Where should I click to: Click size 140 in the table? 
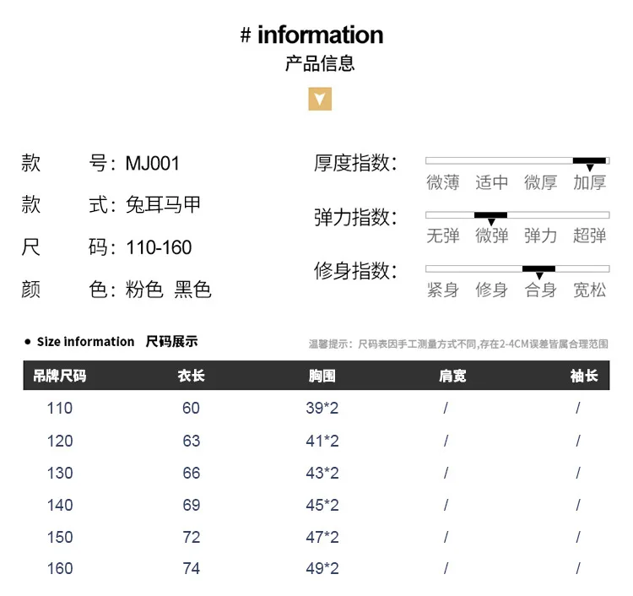60,505
